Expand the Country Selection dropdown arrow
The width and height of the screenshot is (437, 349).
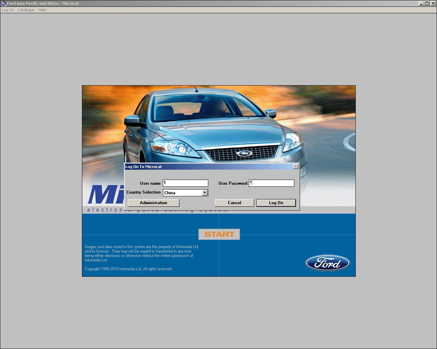[x=205, y=193]
